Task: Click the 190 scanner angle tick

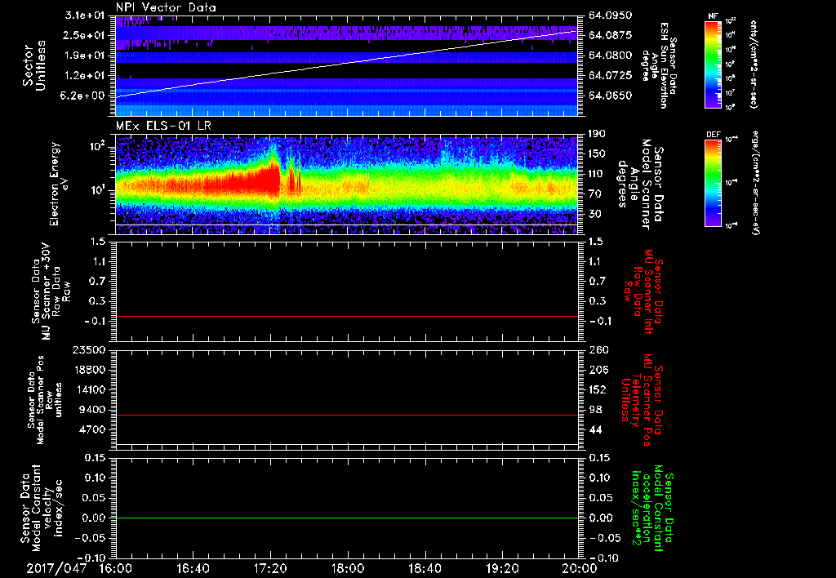Action: point(597,134)
